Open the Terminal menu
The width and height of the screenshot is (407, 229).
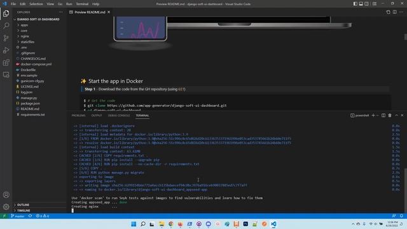coord(82,4)
